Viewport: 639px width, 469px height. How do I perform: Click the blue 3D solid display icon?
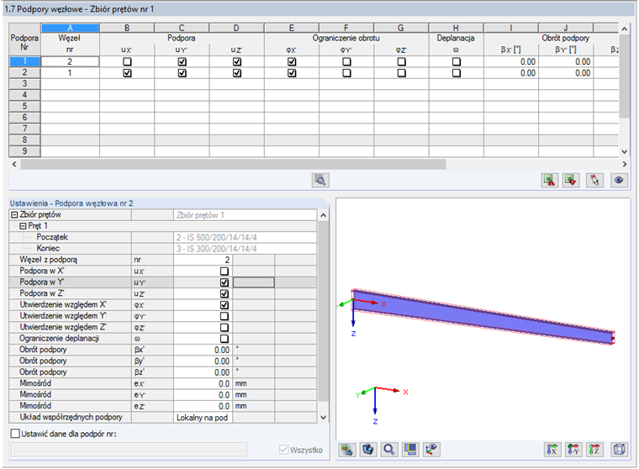click(x=368, y=450)
